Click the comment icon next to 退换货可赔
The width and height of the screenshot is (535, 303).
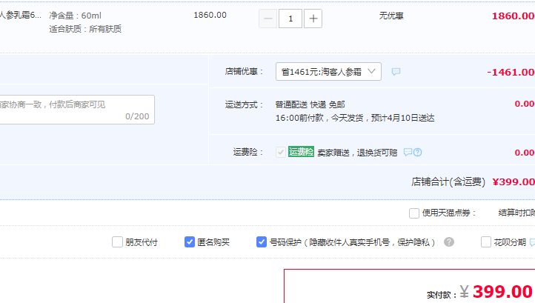click(408, 152)
